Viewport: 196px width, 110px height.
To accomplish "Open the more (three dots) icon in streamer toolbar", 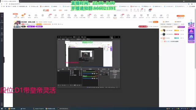I will (x=168, y=15).
